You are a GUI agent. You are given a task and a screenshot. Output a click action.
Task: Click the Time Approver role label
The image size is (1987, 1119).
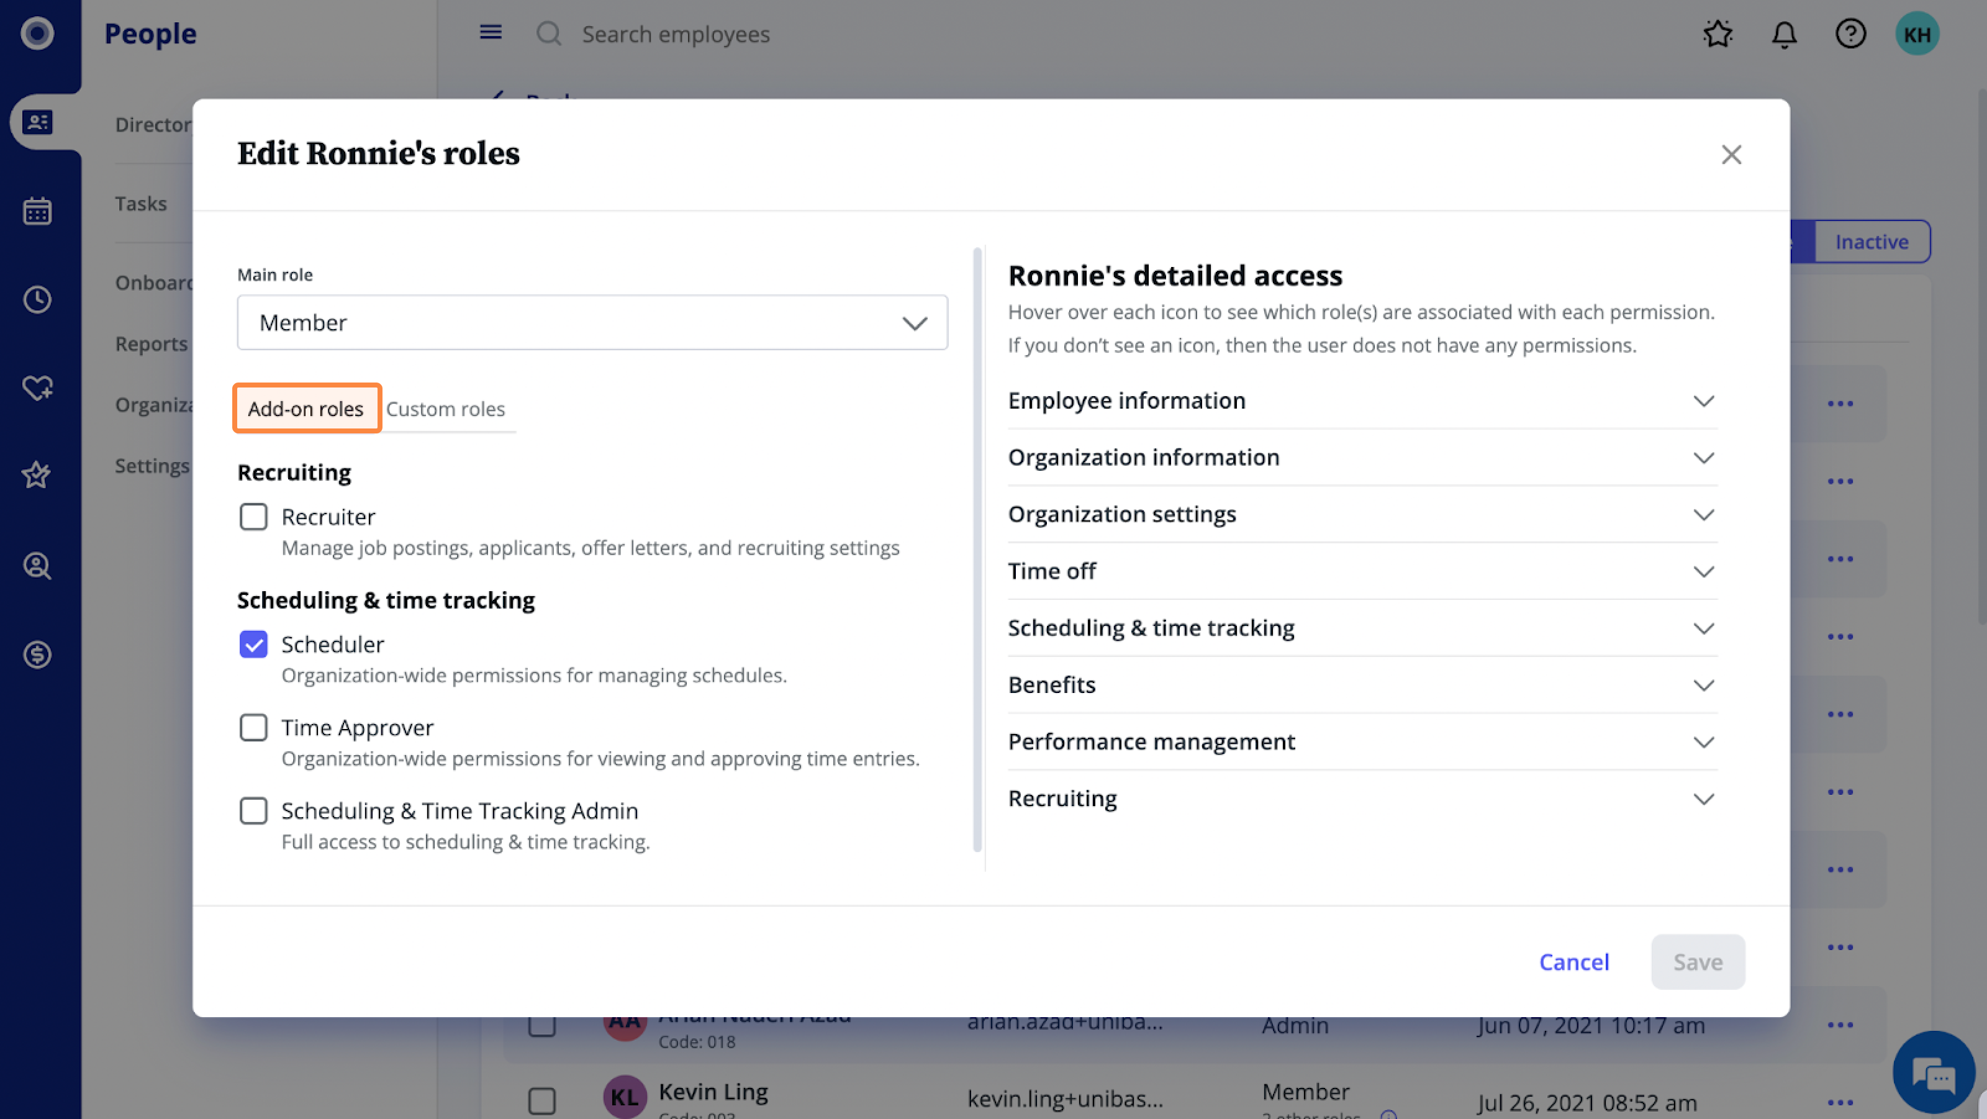(357, 727)
